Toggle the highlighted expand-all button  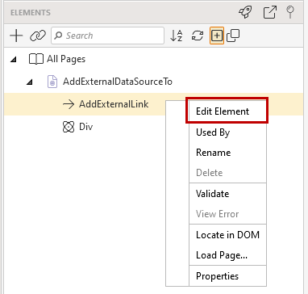pyautogui.click(x=217, y=36)
